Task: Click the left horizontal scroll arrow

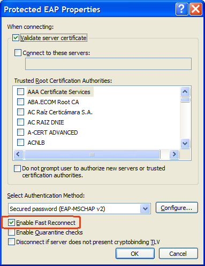Action: [18, 154]
